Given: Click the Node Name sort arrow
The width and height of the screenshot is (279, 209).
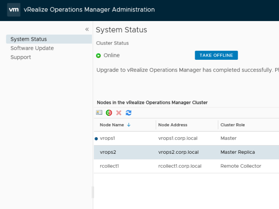Looking at the screenshot, I should (x=129, y=125).
